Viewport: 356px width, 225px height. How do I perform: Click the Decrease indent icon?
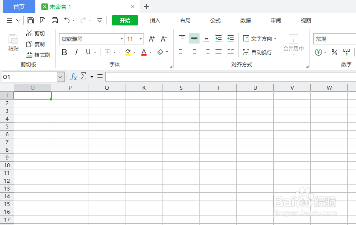[x=219, y=38]
